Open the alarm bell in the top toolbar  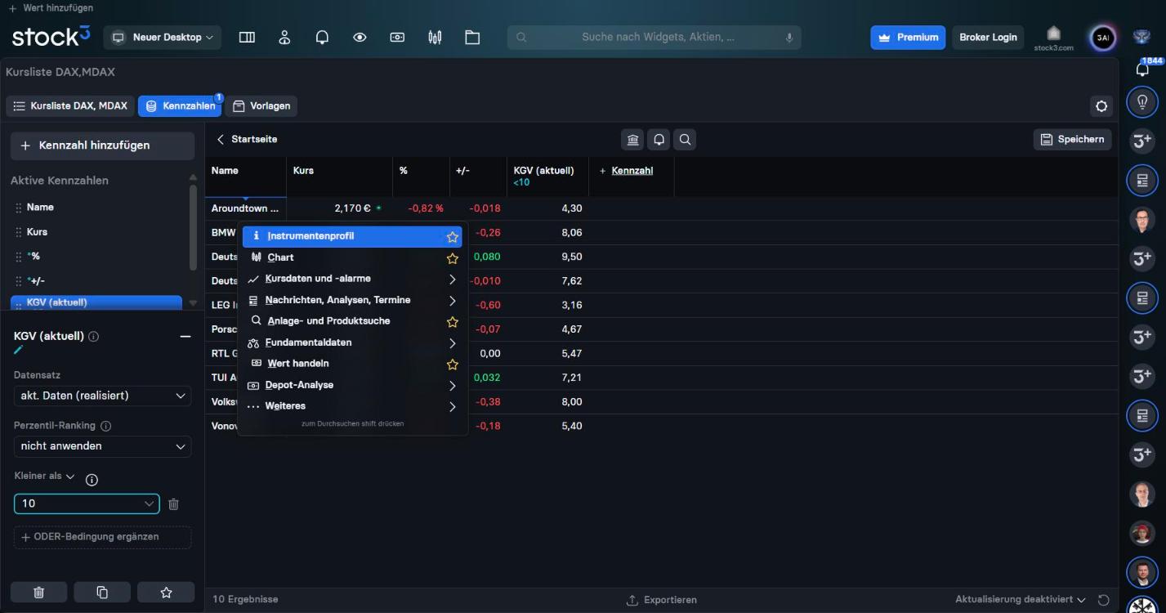(322, 38)
